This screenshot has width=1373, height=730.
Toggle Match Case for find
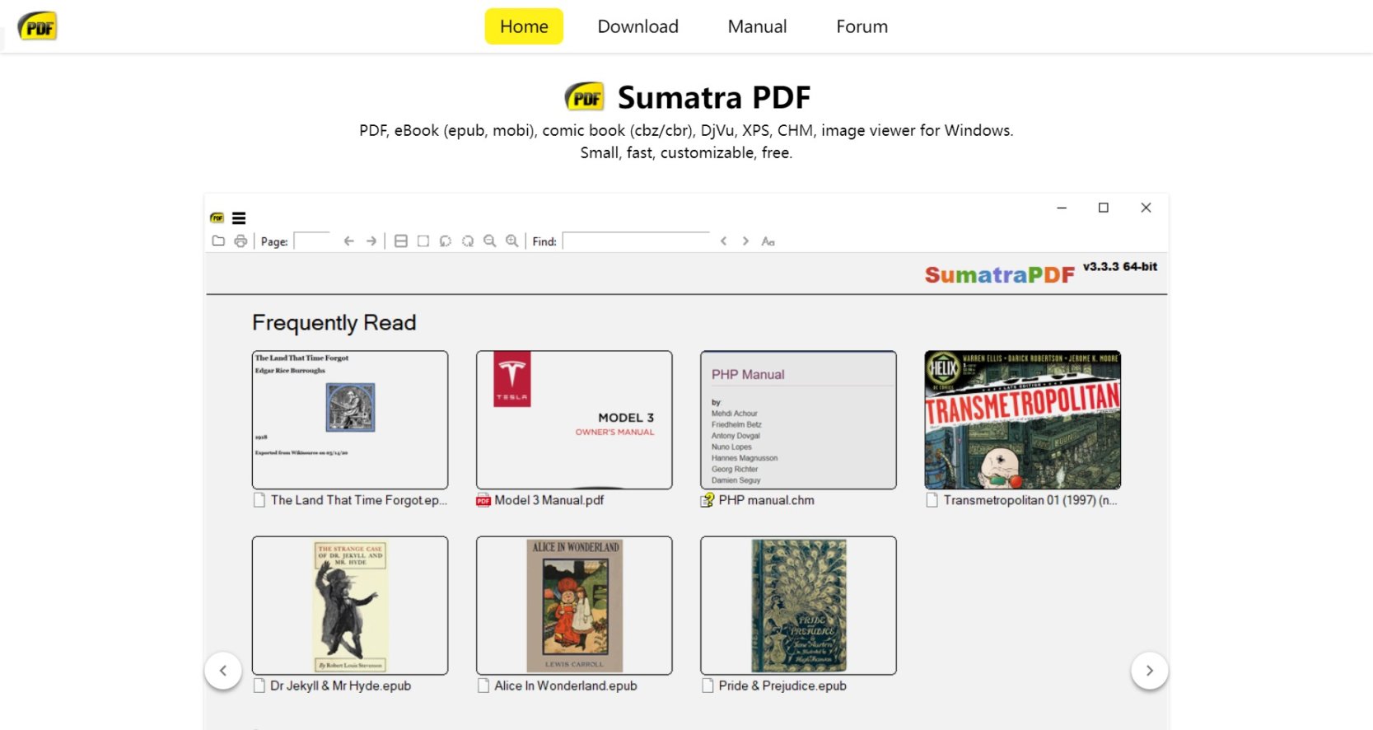[x=768, y=241]
